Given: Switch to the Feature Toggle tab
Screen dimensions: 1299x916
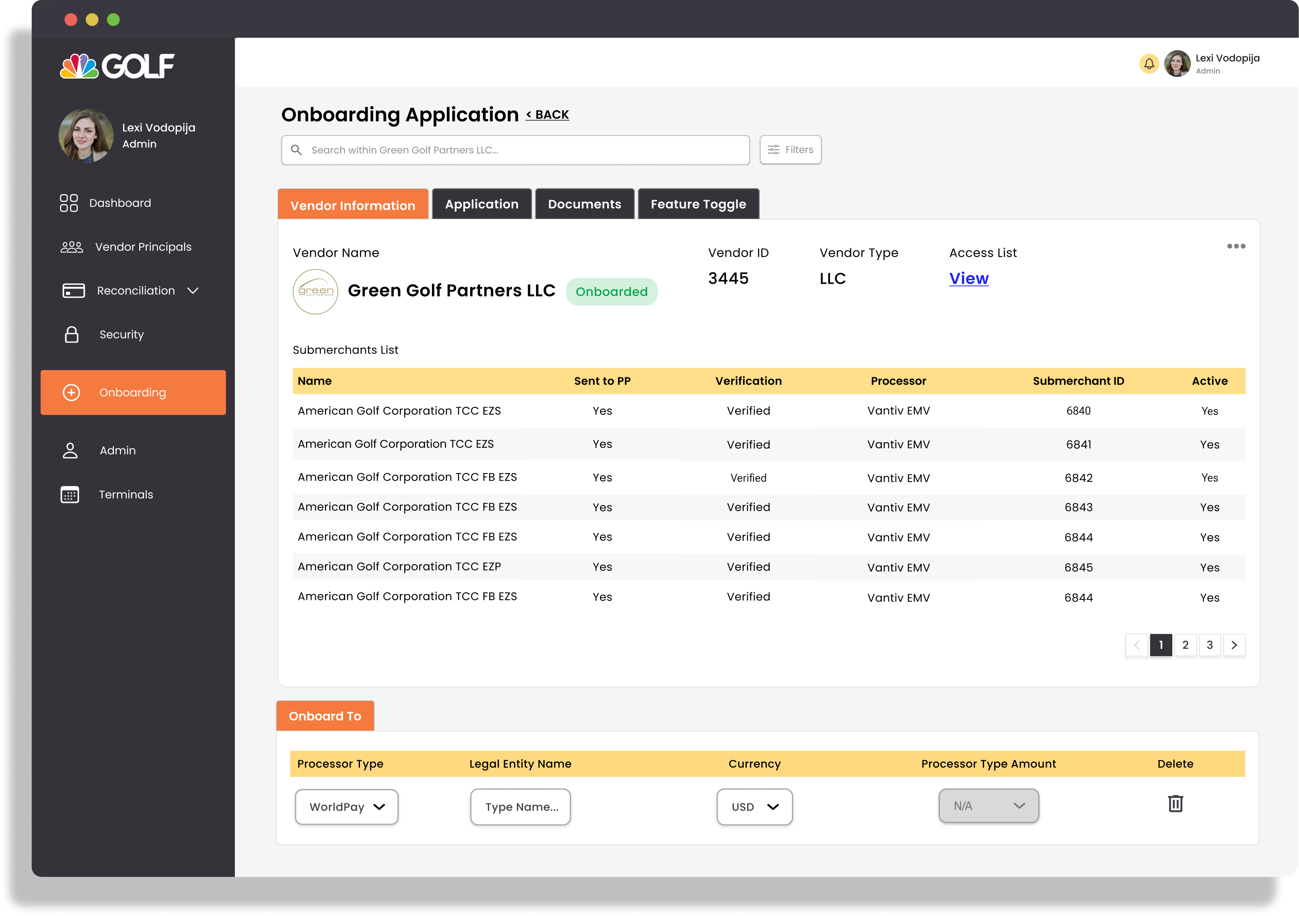Looking at the screenshot, I should (698, 204).
